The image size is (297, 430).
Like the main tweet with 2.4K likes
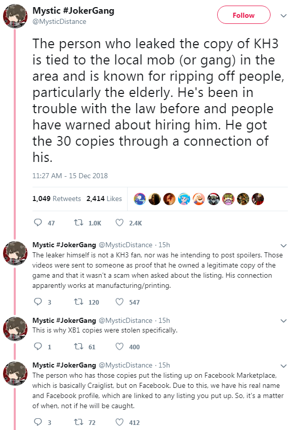120,222
